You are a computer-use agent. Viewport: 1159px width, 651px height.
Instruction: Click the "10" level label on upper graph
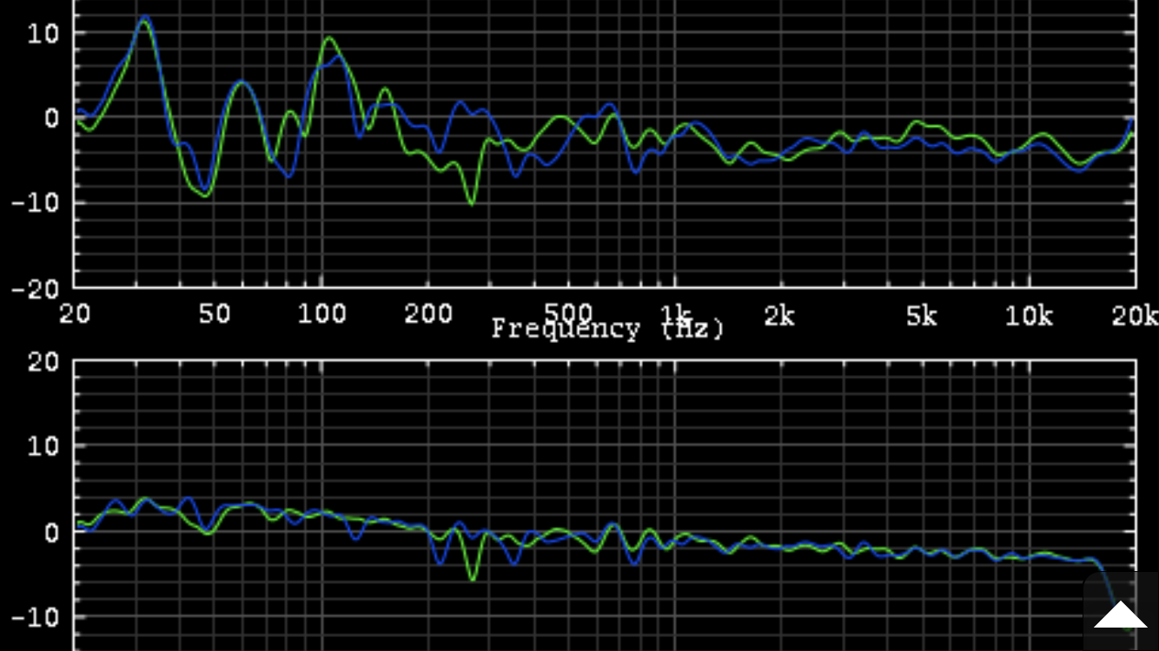(x=43, y=33)
